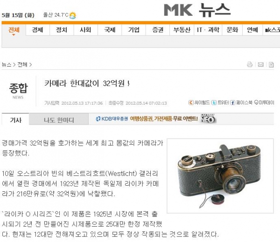The image size is (280, 242).
Task: Open the MK 뉴스 logo
Action: pyautogui.click(x=197, y=10)
